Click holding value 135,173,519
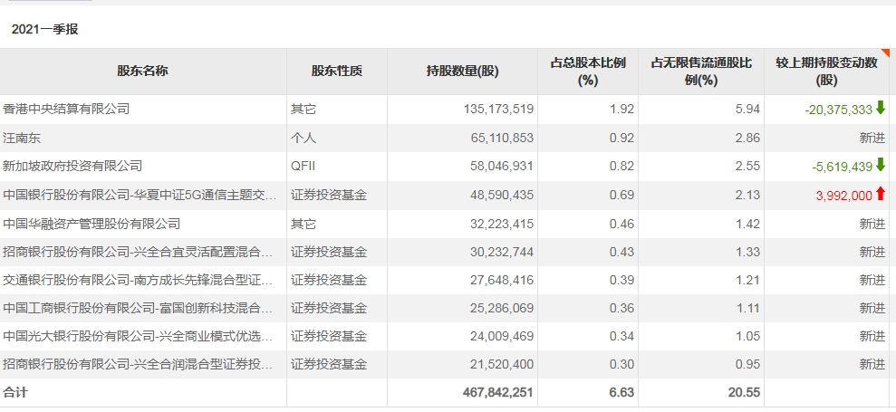The width and height of the screenshot is (896, 412). pos(498,109)
